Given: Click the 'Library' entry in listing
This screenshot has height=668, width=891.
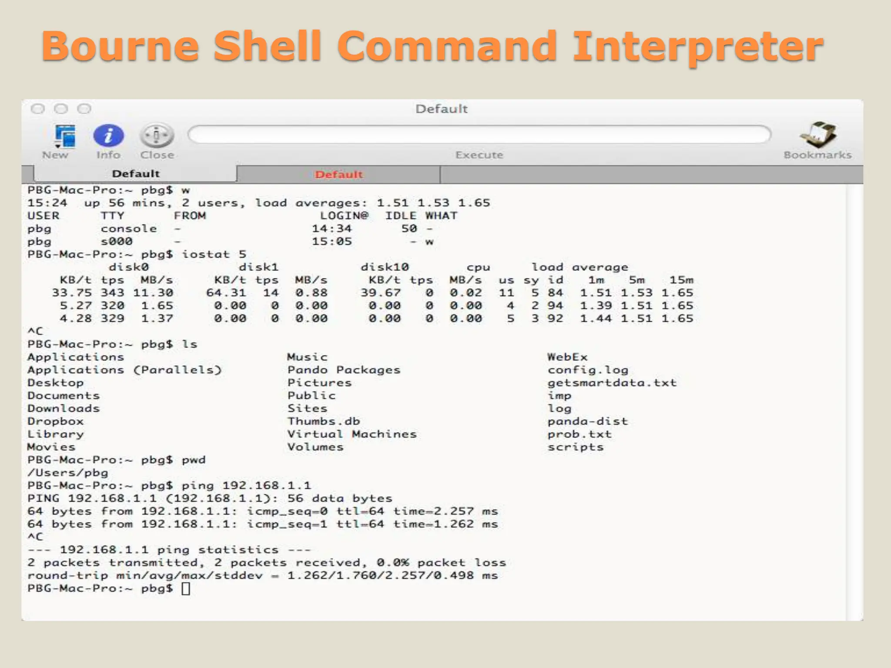Looking at the screenshot, I should [x=55, y=434].
